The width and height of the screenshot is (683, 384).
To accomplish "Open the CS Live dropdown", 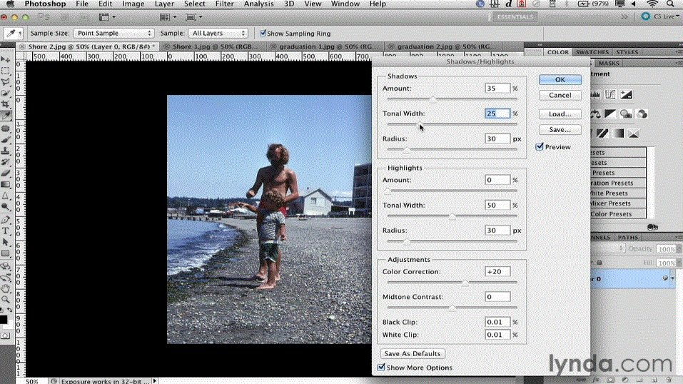I will [x=660, y=16].
